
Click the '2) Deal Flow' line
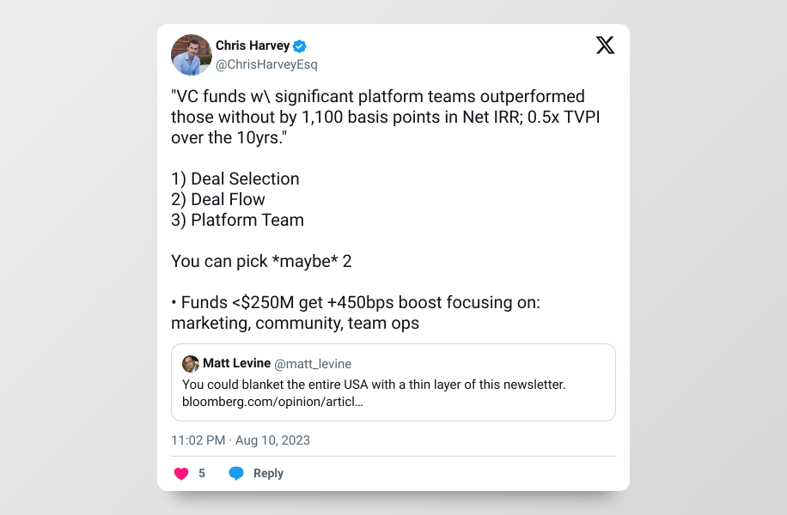click(x=218, y=200)
